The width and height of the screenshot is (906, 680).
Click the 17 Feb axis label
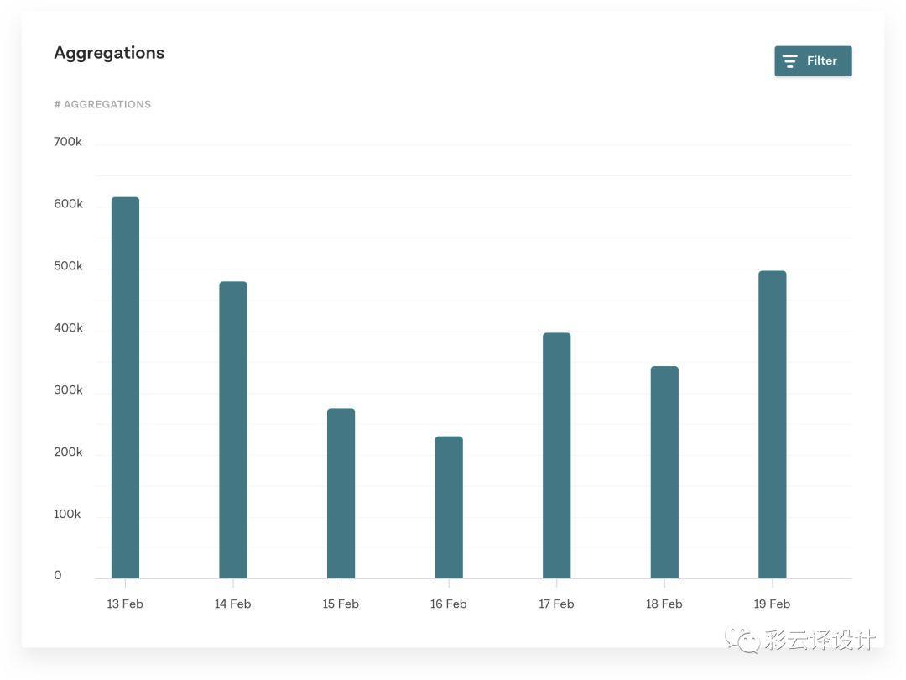(556, 604)
